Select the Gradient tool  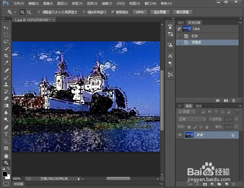[6, 105]
